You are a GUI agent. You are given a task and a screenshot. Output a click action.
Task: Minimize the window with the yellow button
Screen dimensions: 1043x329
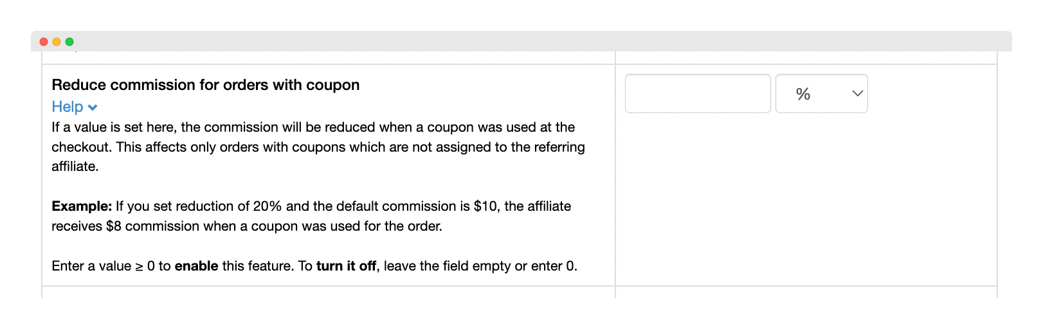click(57, 42)
